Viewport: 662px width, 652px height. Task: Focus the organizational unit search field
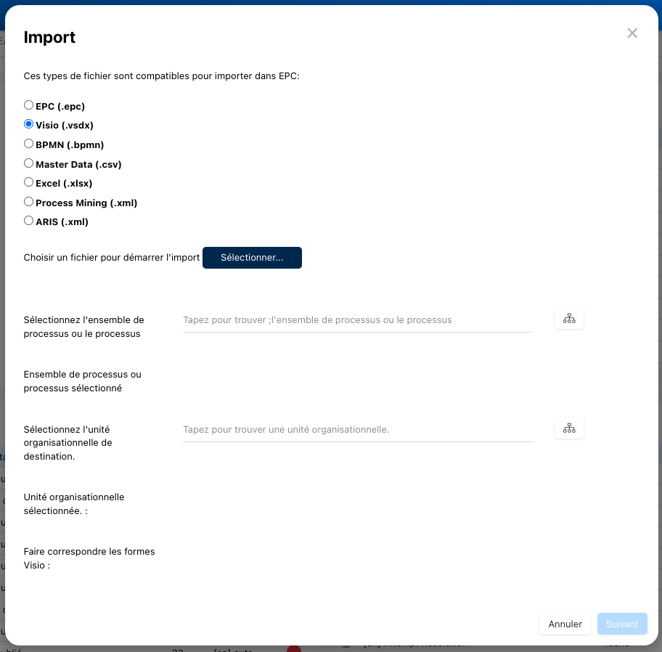click(x=357, y=430)
